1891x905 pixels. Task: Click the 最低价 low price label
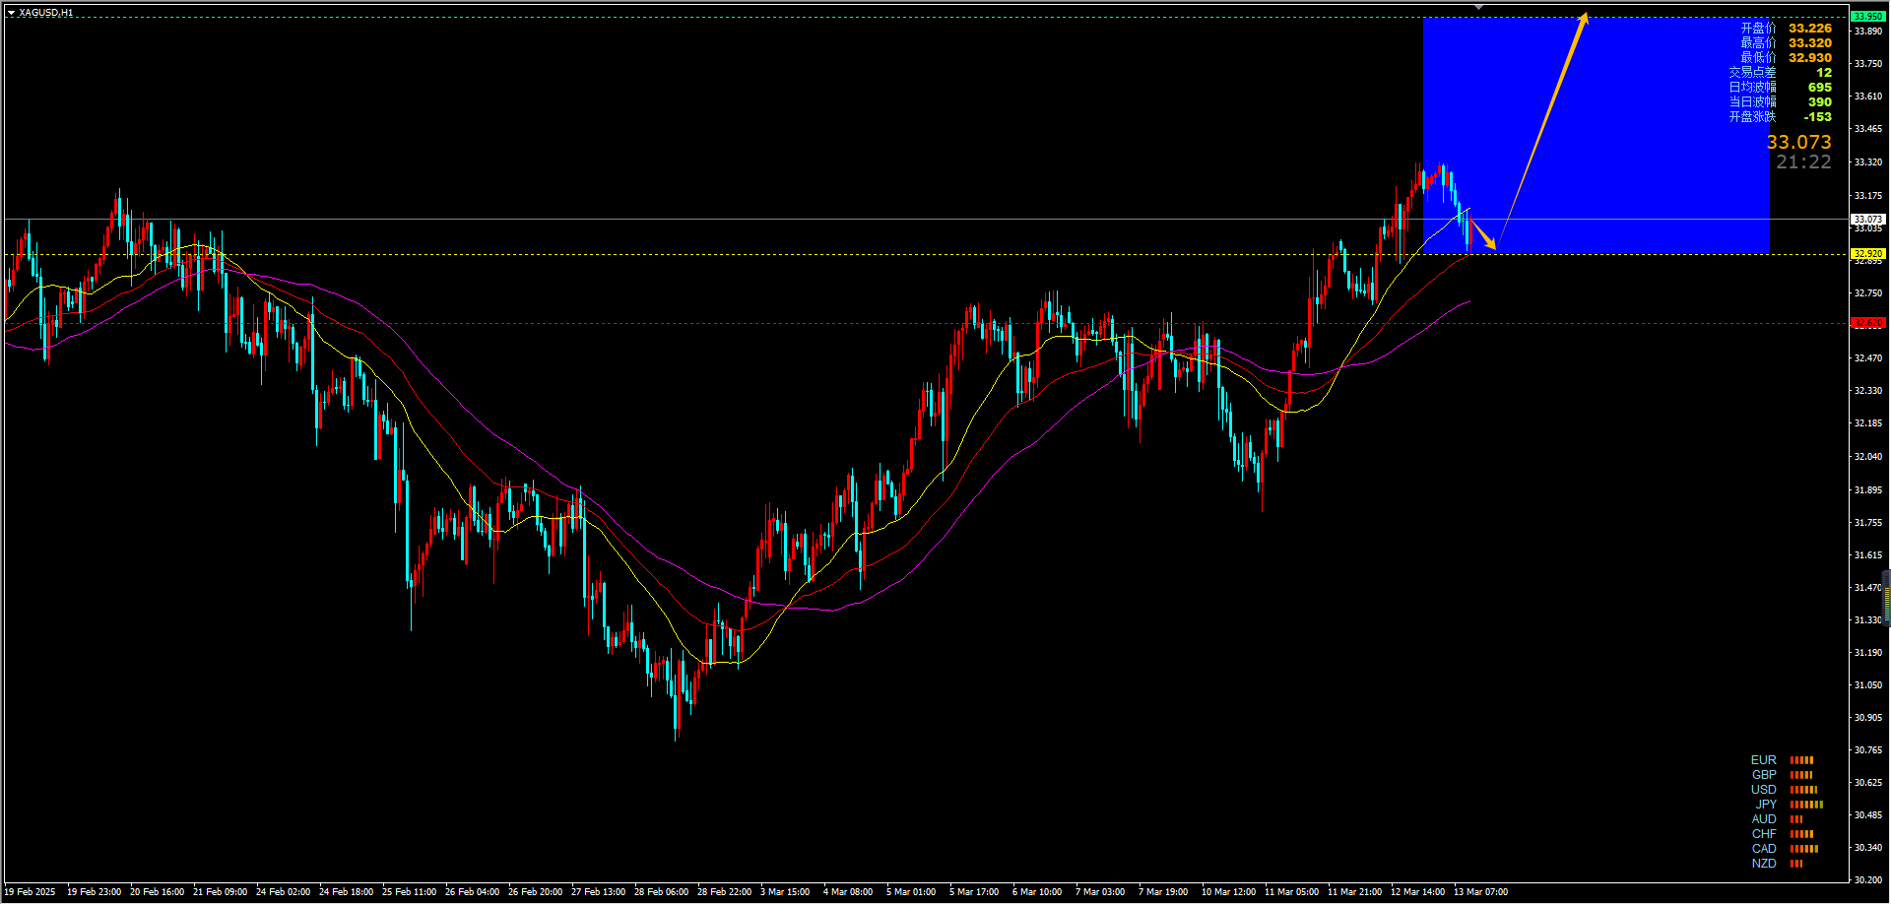click(x=1758, y=58)
